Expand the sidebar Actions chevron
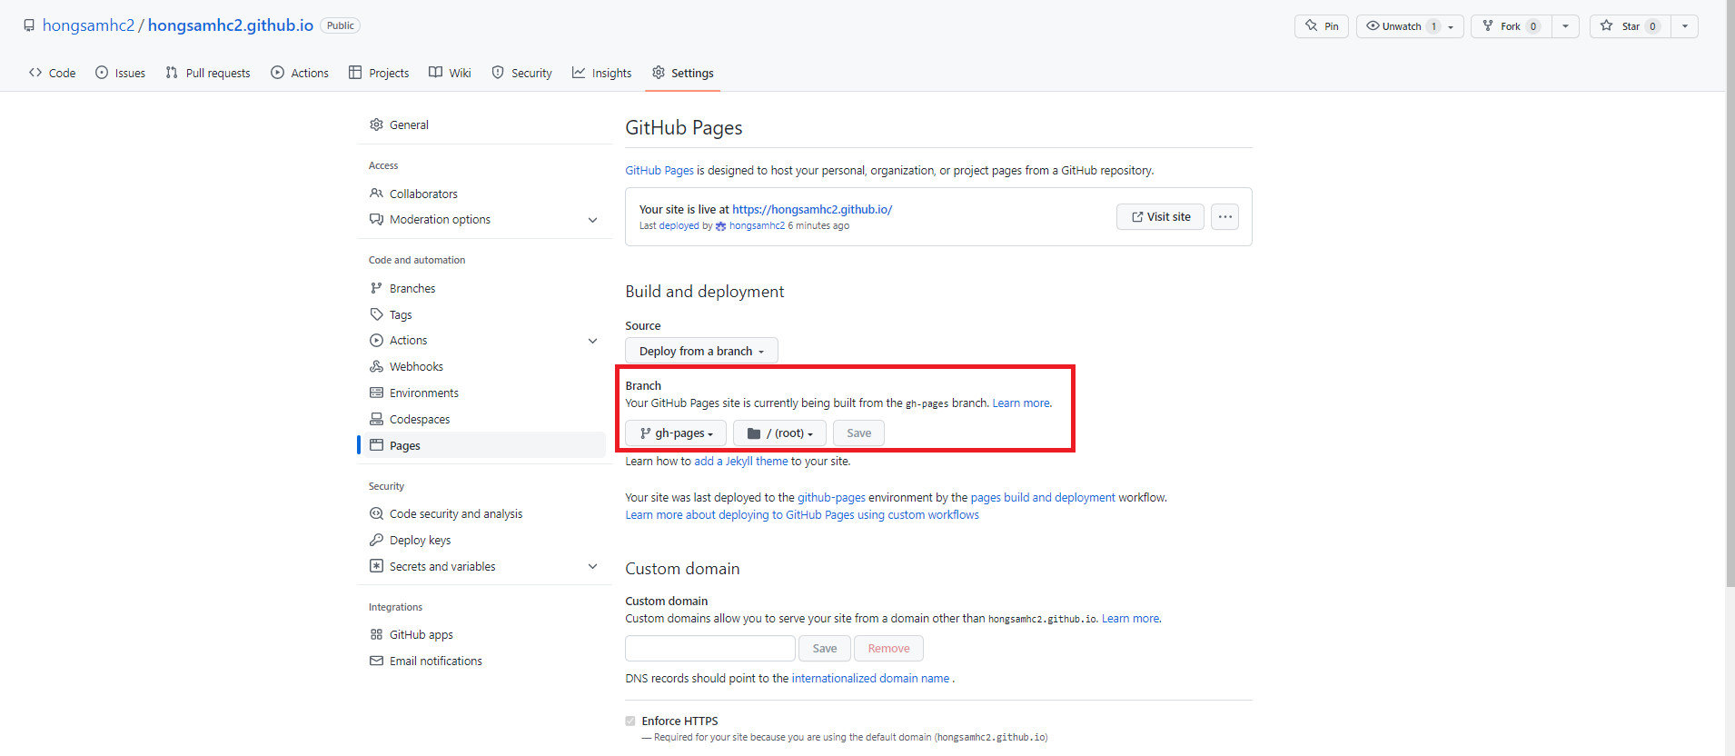This screenshot has height=756, width=1735. click(592, 341)
